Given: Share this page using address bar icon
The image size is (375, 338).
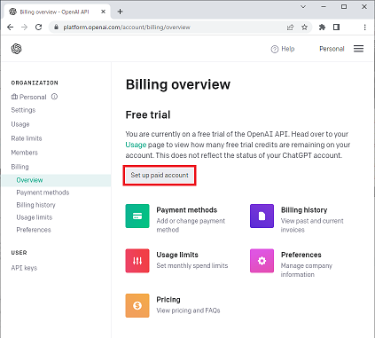Looking at the screenshot, I should click(290, 28).
